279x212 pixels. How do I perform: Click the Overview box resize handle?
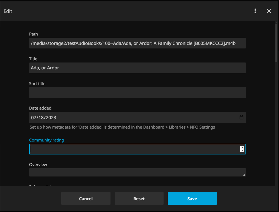point(244,174)
